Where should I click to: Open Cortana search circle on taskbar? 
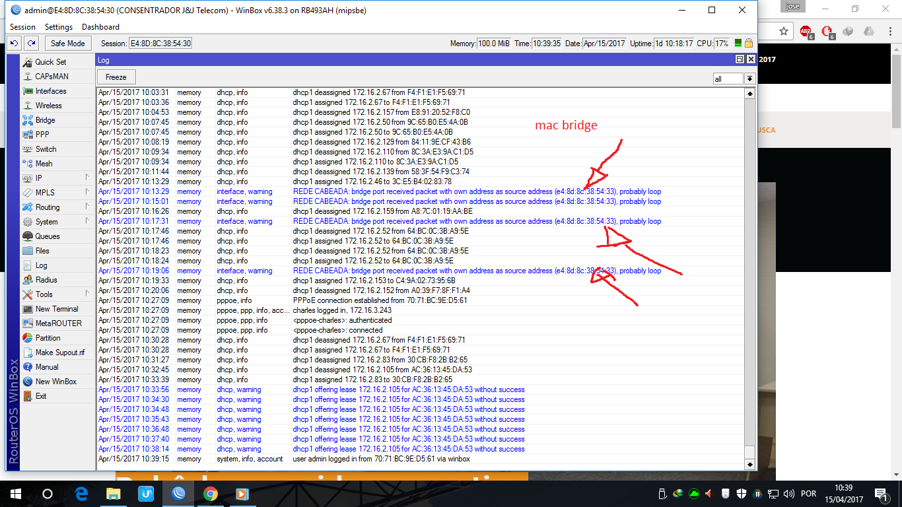pyautogui.click(x=48, y=494)
